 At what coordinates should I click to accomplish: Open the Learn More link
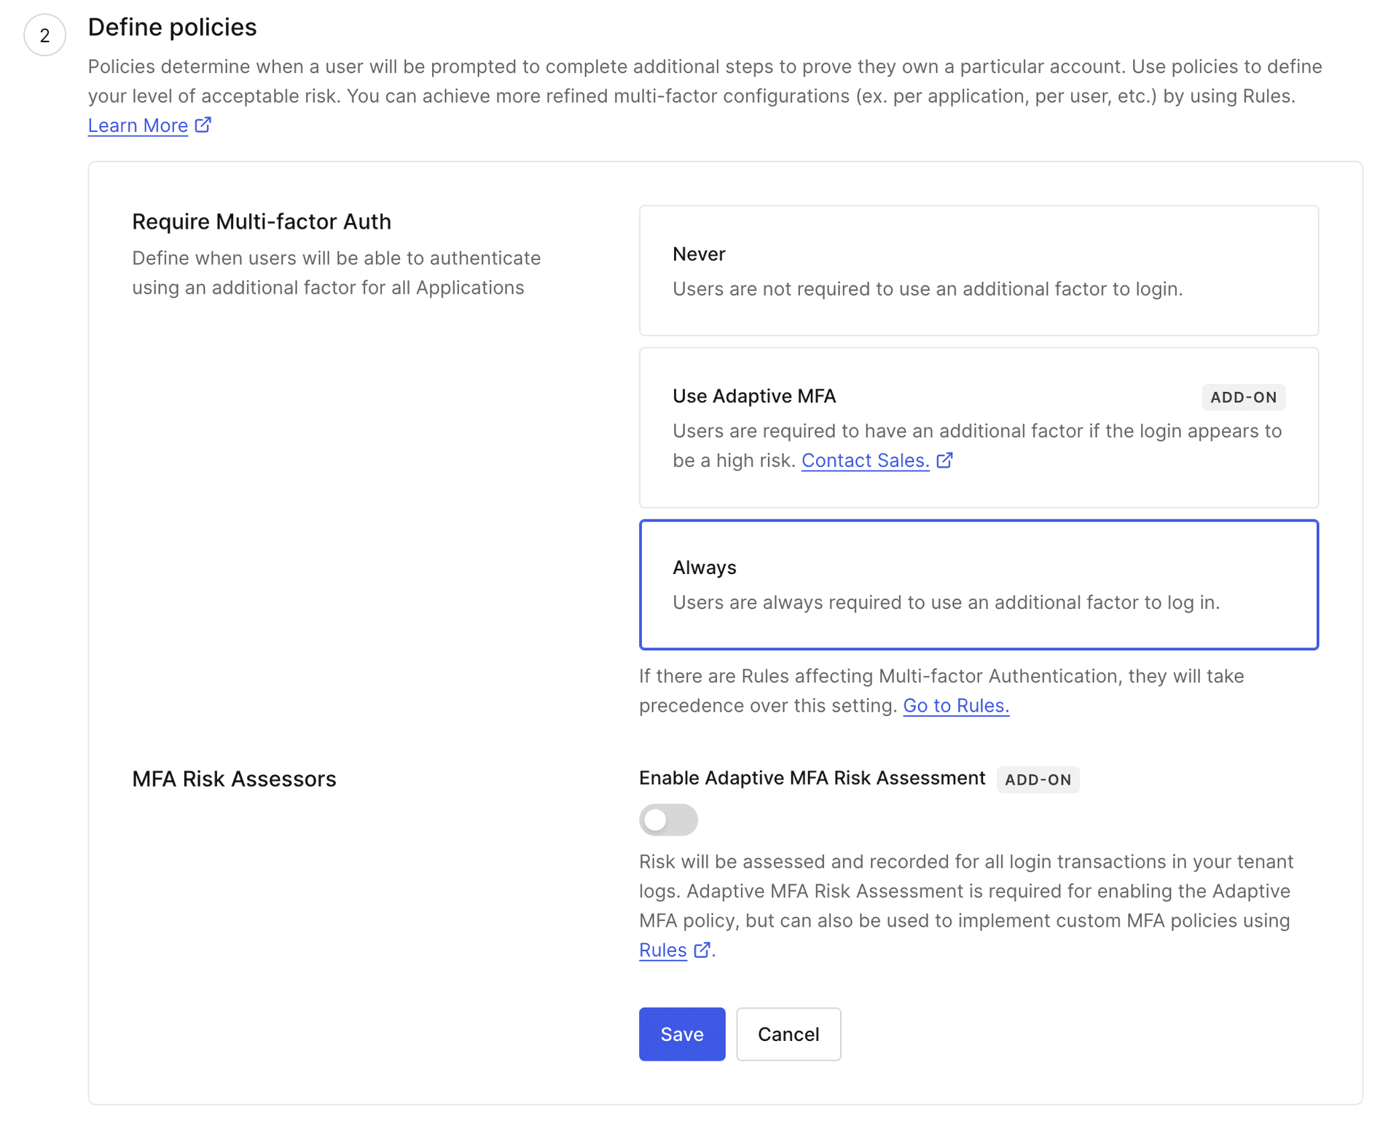coord(137,125)
